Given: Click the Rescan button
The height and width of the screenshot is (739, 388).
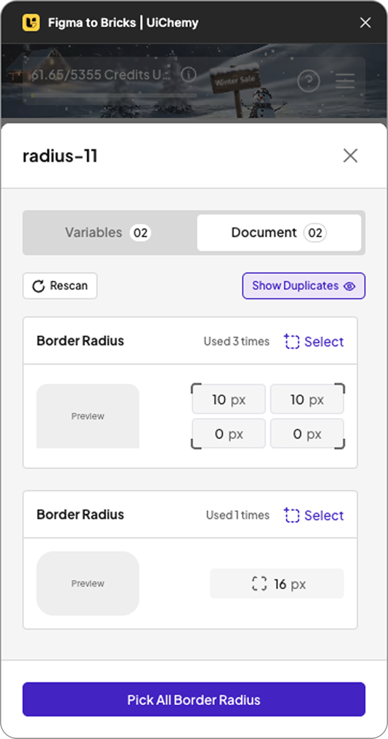Looking at the screenshot, I should [60, 286].
